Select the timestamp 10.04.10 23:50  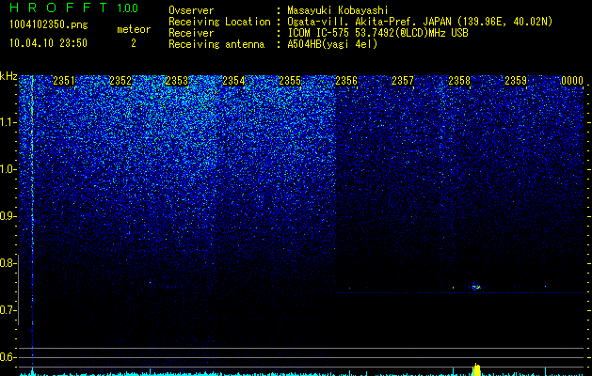click(48, 43)
